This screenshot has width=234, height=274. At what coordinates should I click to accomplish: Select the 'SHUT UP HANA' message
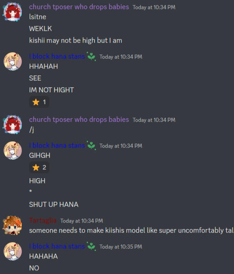point(54,204)
